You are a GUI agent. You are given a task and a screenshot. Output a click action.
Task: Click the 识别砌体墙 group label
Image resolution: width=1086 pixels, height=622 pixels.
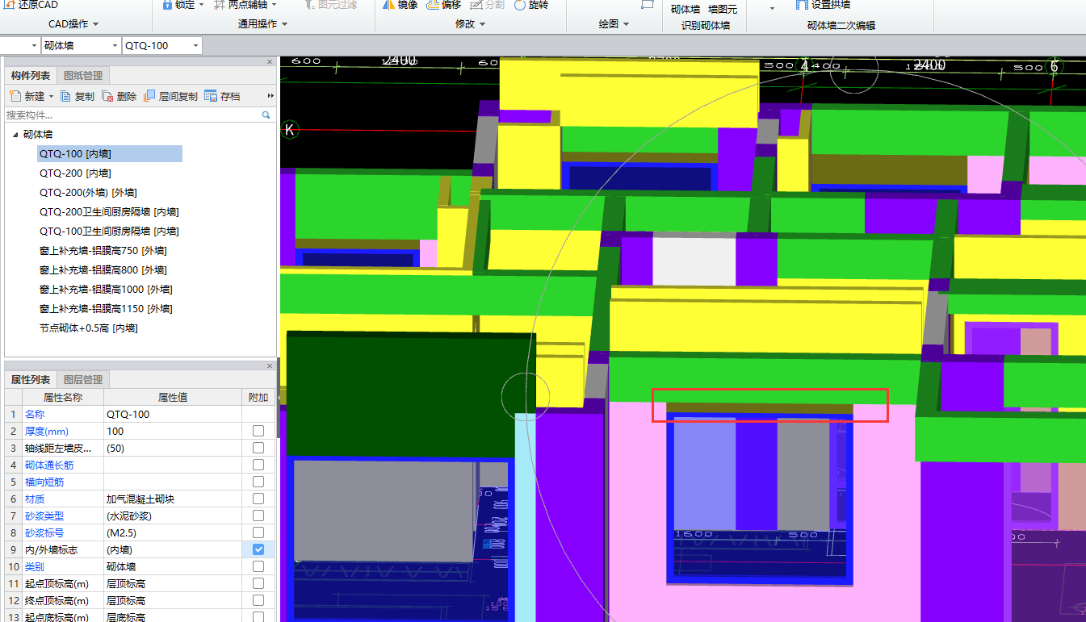(x=706, y=25)
